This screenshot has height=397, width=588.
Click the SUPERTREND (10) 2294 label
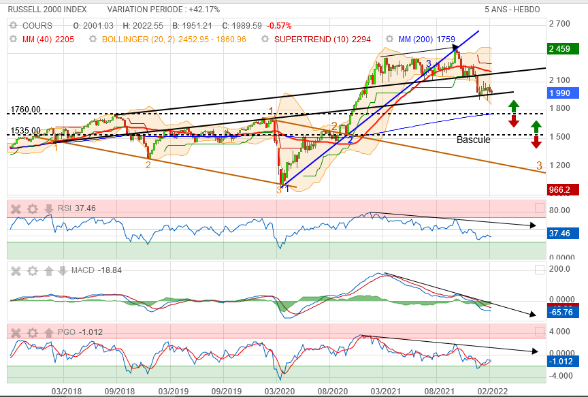point(323,39)
